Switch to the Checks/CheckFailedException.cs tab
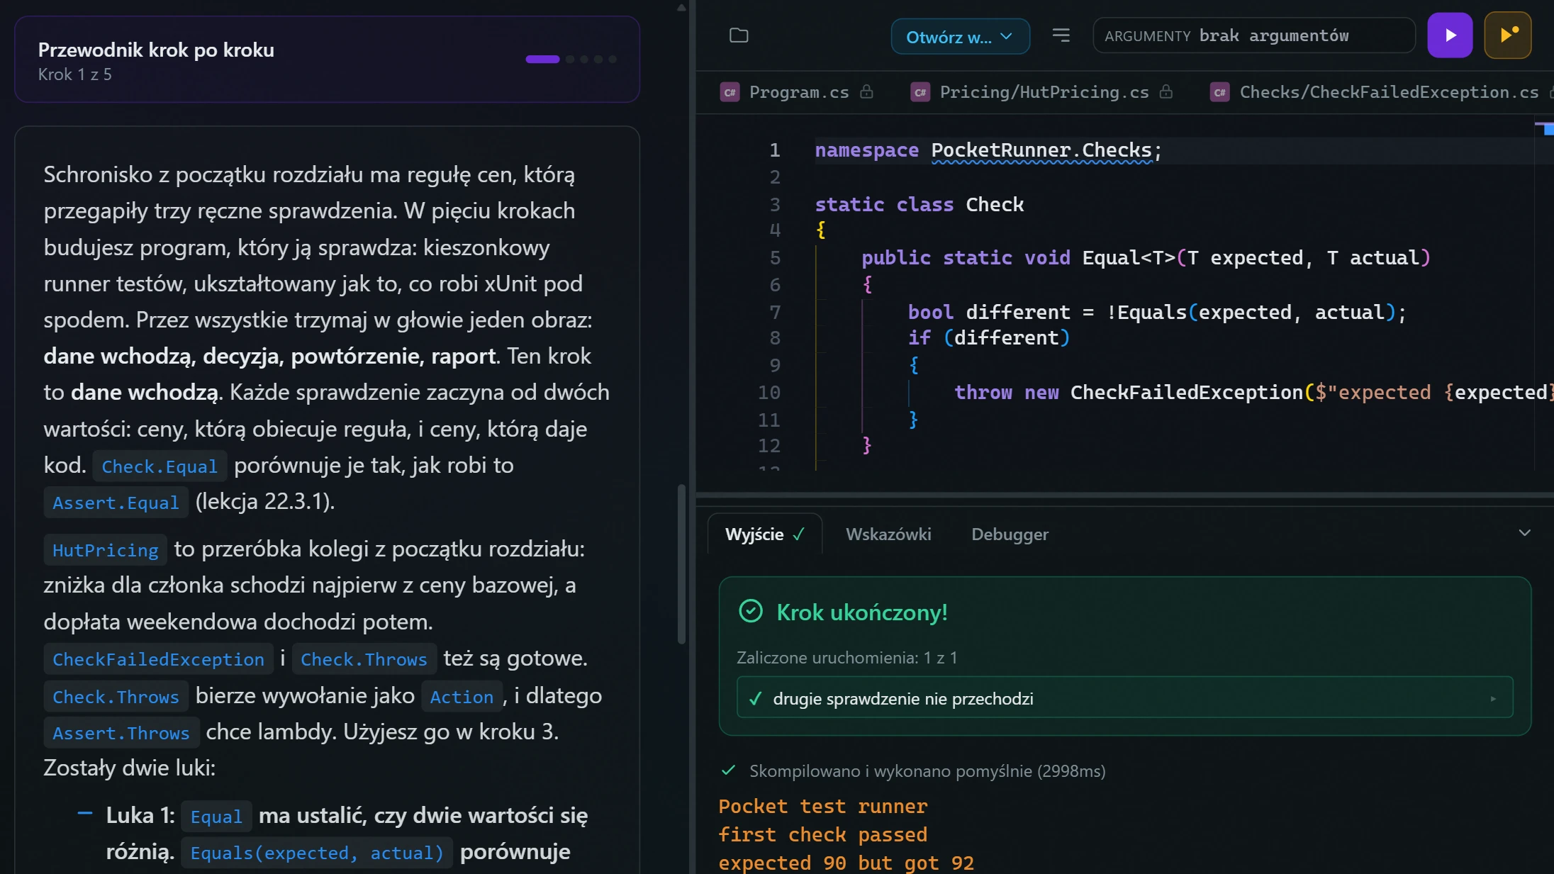1554x874 pixels. point(1388,92)
